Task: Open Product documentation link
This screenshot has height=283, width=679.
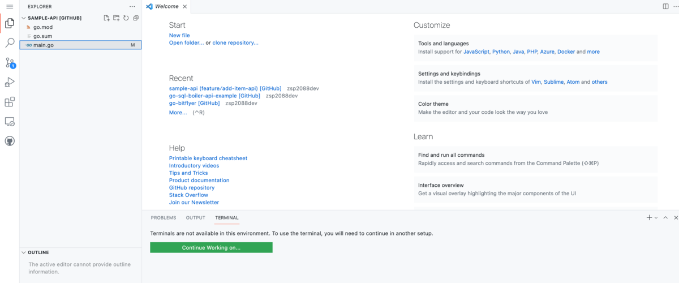Action: 199,180
